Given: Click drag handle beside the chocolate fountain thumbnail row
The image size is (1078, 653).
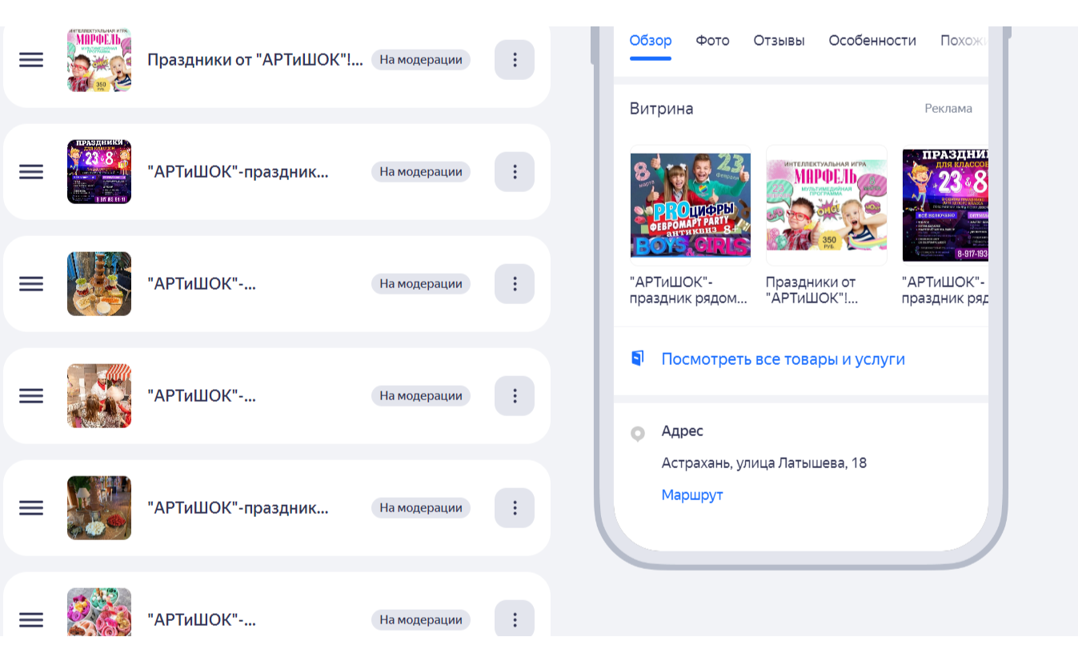Looking at the screenshot, I should tap(31, 284).
